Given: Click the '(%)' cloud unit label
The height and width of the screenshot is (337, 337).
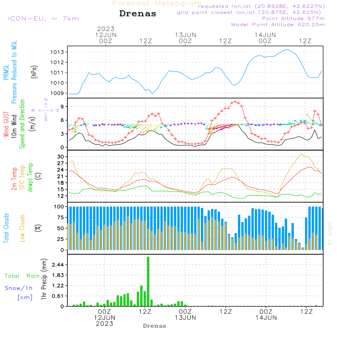Looking at the screenshot, I should tap(38, 228).
